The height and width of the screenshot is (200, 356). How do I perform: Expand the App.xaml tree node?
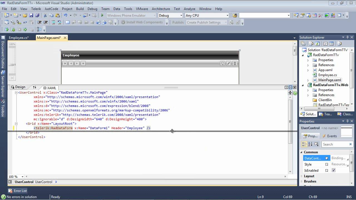308,70
